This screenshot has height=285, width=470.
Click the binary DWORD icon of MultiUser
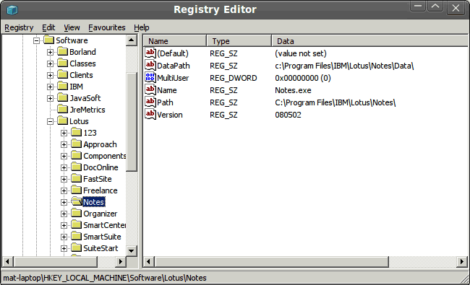150,78
